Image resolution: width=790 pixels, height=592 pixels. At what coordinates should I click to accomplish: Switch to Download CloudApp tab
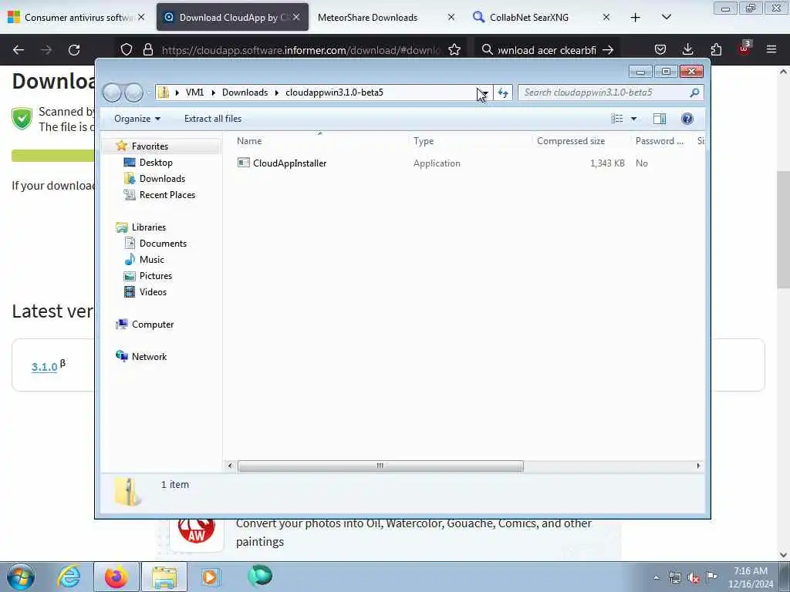pyautogui.click(x=232, y=18)
